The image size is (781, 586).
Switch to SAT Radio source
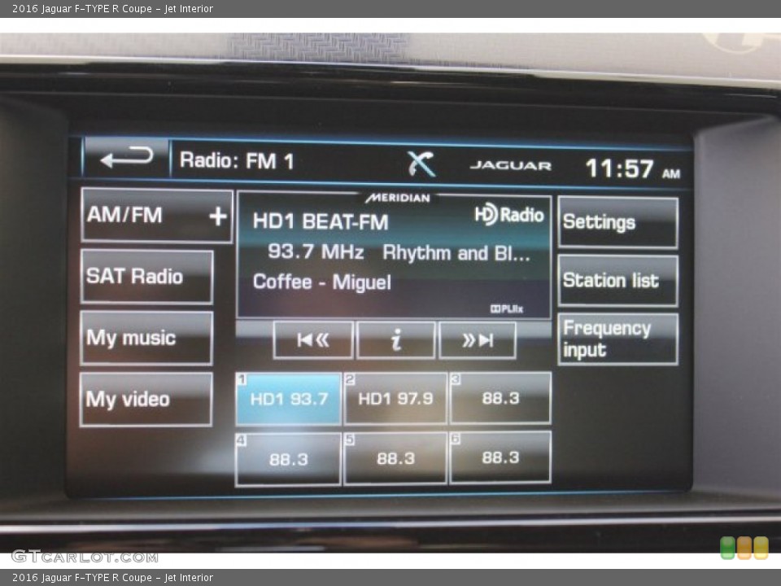(x=146, y=277)
